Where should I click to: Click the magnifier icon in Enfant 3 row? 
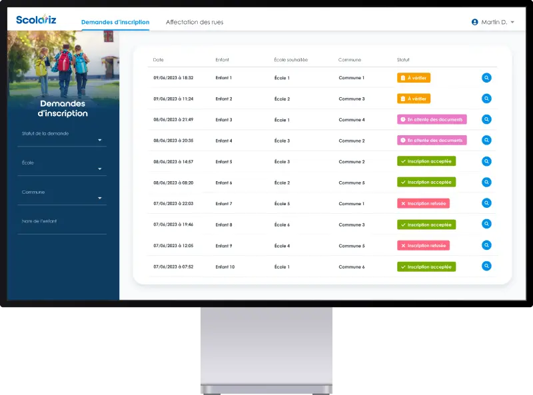point(486,120)
